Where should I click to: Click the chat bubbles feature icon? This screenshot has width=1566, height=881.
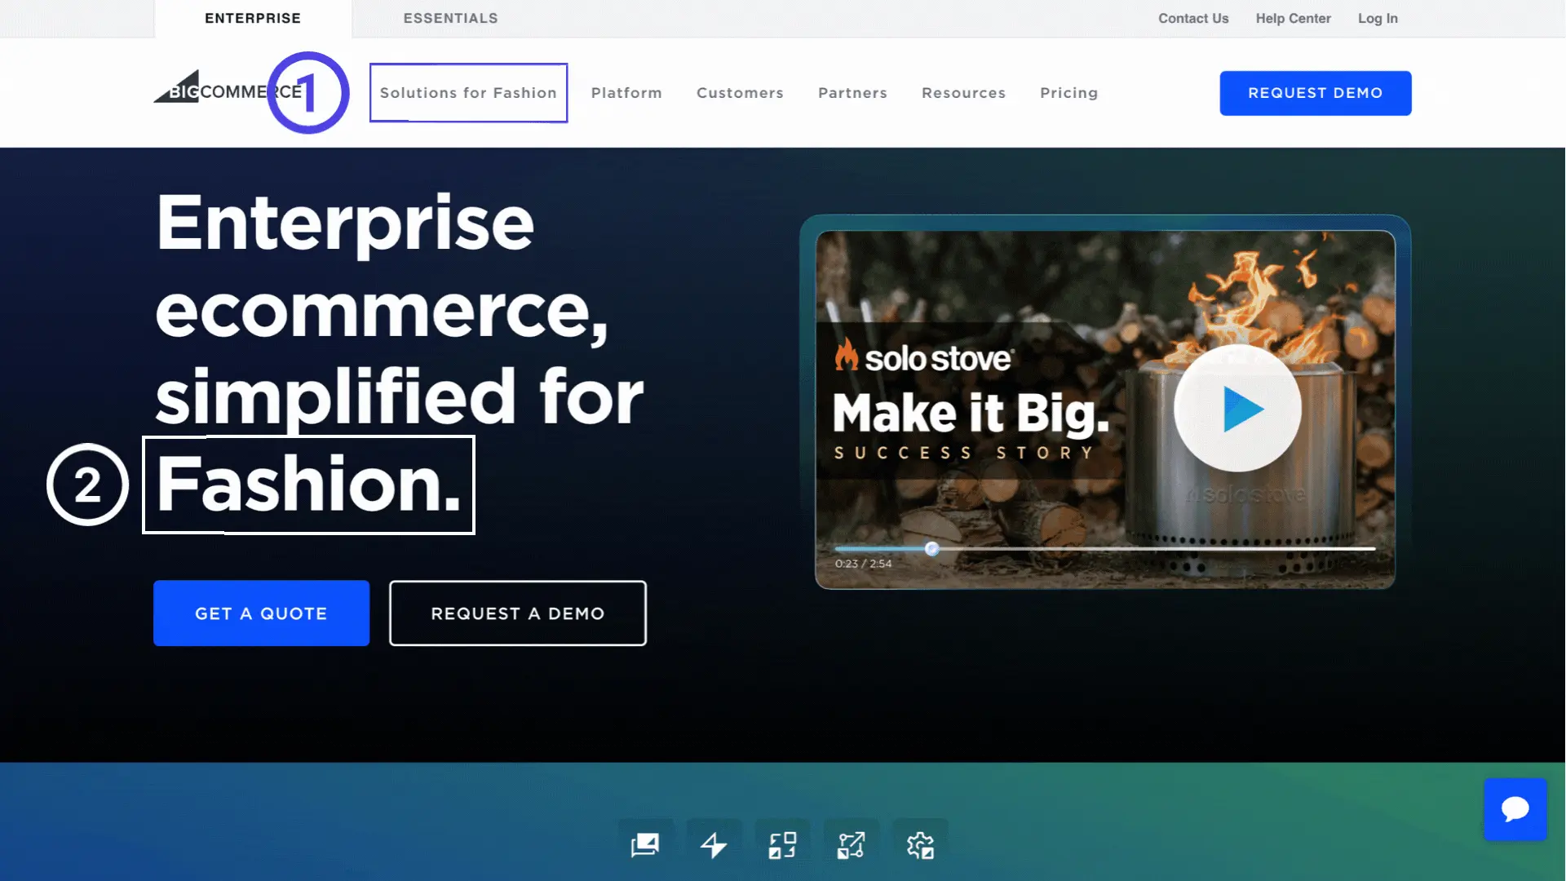point(645,845)
